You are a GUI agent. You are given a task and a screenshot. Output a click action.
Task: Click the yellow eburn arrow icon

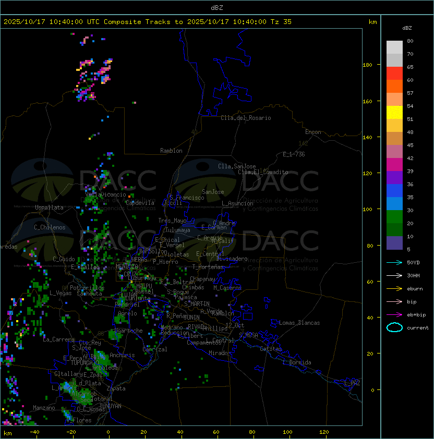click(x=394, y=289)
